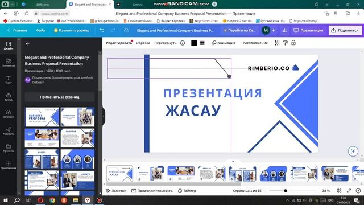Image resolution: width=364 pixels, height=205 pixels.
Task: Click the author link for Amit Debnath
Action: (63, 80)
